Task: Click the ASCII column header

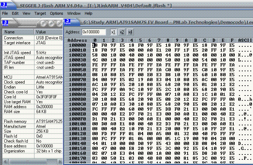Action: pos(245,40)
